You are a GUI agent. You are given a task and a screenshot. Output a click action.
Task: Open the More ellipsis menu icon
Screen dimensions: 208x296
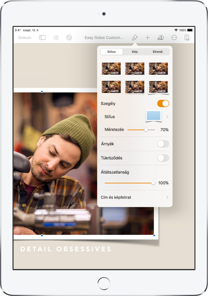(x=174, y=37)
